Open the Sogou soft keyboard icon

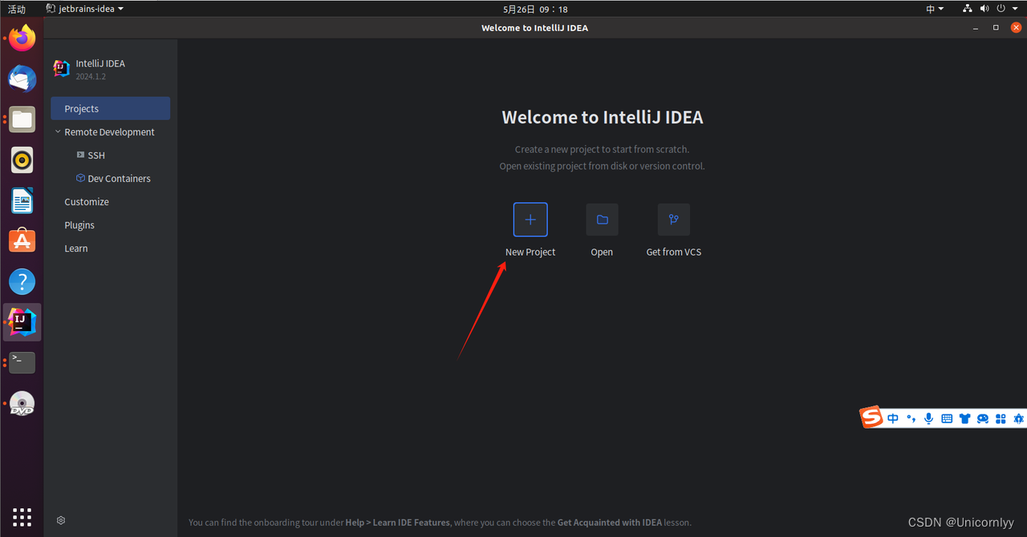click(x=947, y=418)
